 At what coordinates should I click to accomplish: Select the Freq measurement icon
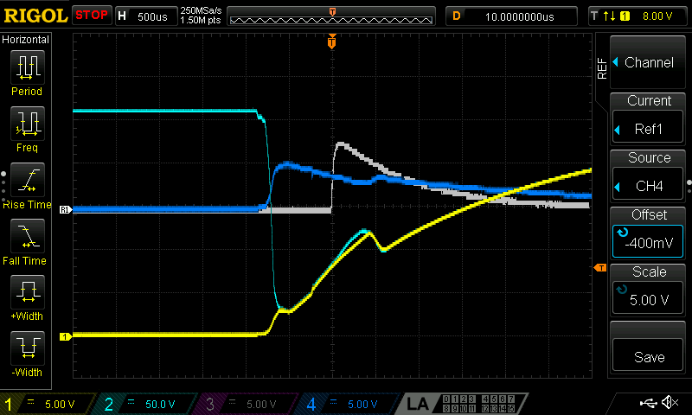coord(28,124)
